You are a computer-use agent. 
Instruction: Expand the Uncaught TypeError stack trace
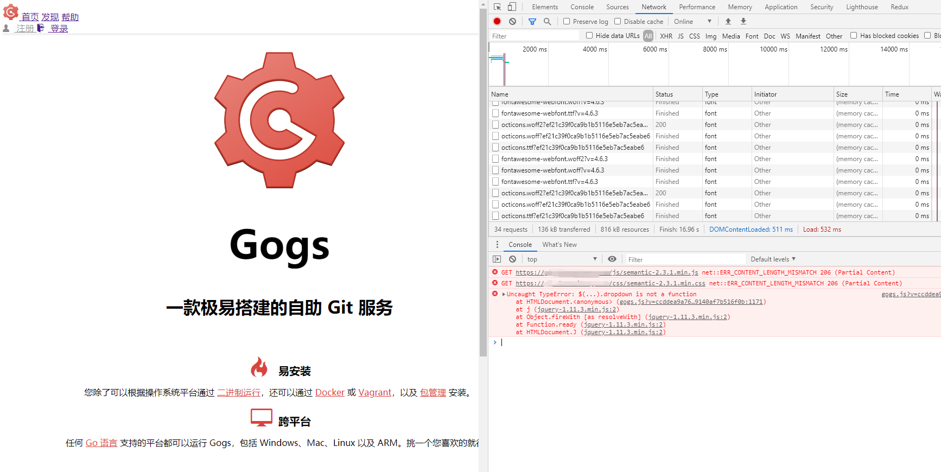pos(504,295)
